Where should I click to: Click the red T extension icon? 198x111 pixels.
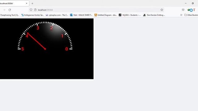click(x=194, y=10)
